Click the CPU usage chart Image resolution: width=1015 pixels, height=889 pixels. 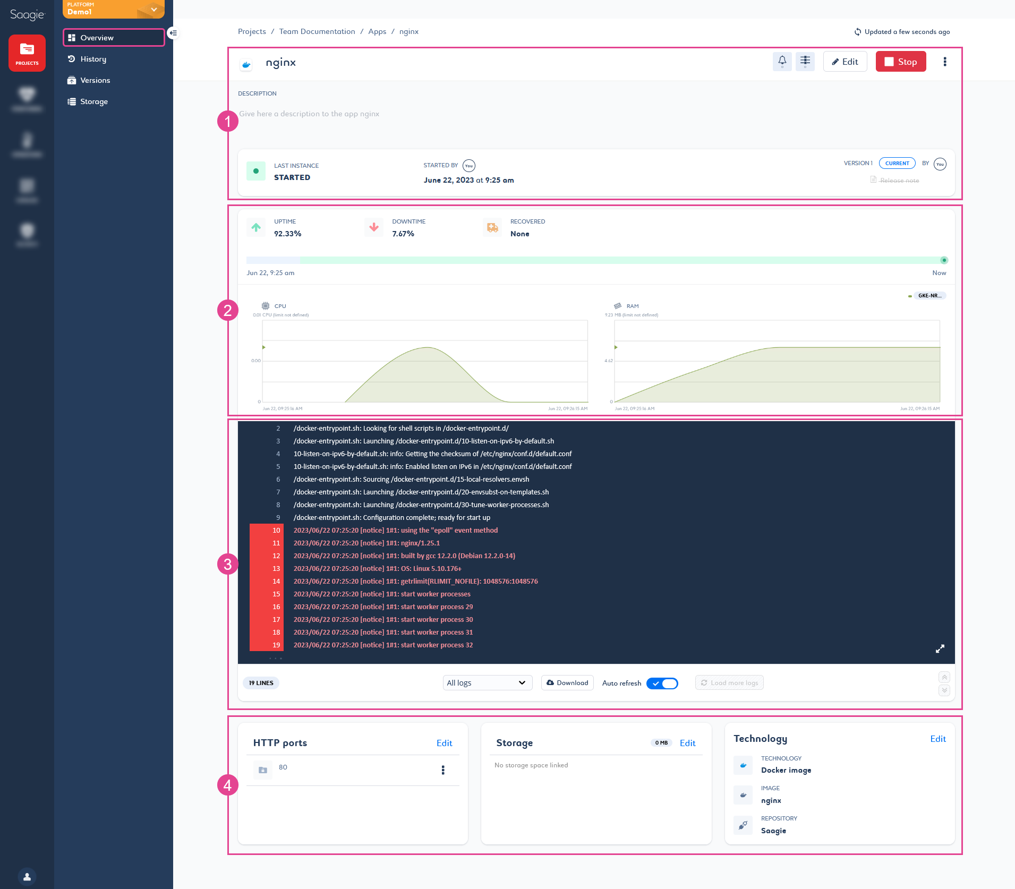pos(425,361)
